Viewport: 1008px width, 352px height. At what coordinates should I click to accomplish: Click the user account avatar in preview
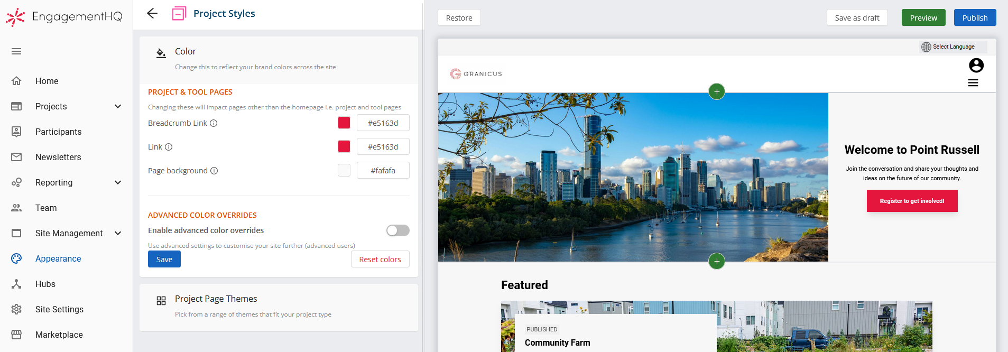pyautogui.click(x=976, y=66)
